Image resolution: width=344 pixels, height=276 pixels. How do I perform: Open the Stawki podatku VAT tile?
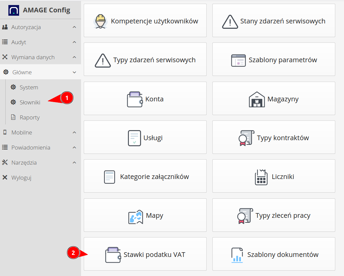point(145,254)
